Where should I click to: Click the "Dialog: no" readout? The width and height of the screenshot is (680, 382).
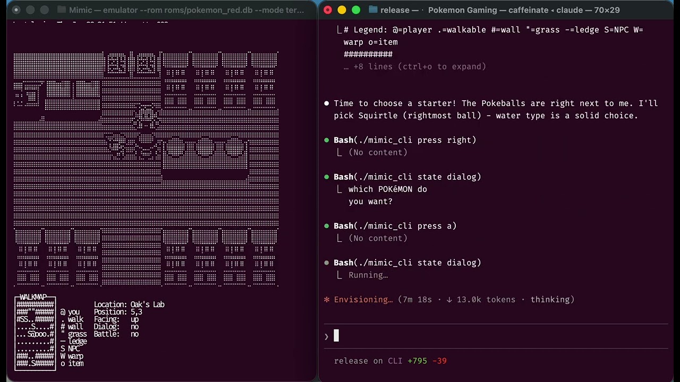(x=116, y=327)
